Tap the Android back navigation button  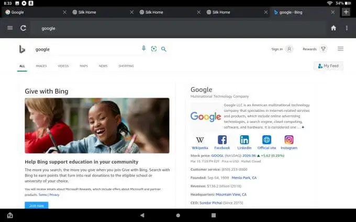point(142,215)
